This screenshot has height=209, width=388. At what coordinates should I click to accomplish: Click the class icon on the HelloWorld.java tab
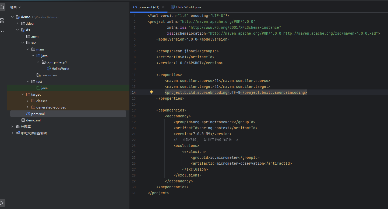[x=173, y=7]
